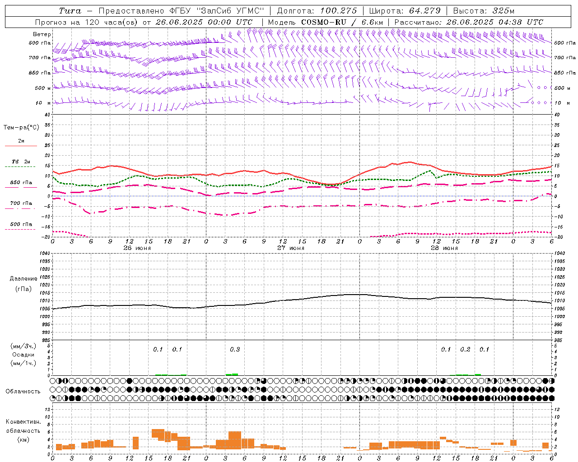Click the model name COSMO-RU
Viewport: 578px width, 462px height.
(x=324, y=22)
